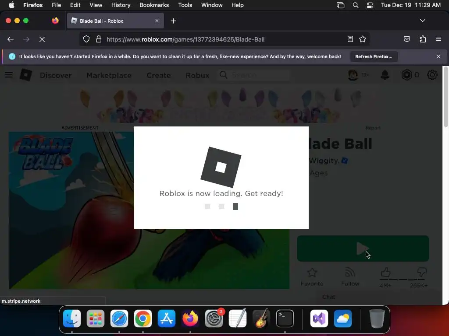This screenshot has width=449, height=336.
Task: Open Terminal from the dock
Action: (x=285, y=318)
